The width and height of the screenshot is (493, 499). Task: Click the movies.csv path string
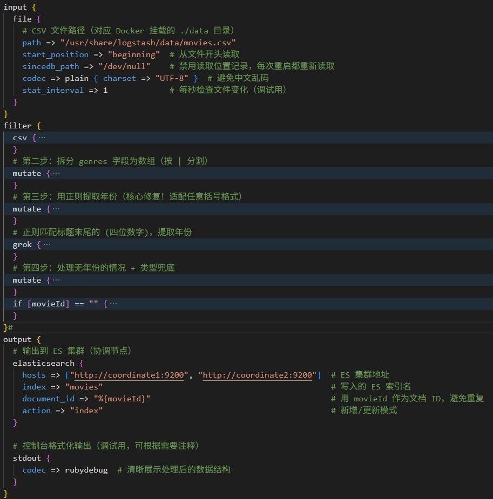[148, 43]
